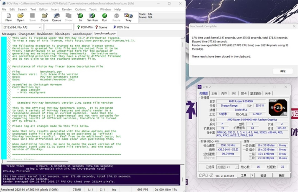Click the 验证 button in CPU-Z
298x192 pixels.
tap(263, 175)
